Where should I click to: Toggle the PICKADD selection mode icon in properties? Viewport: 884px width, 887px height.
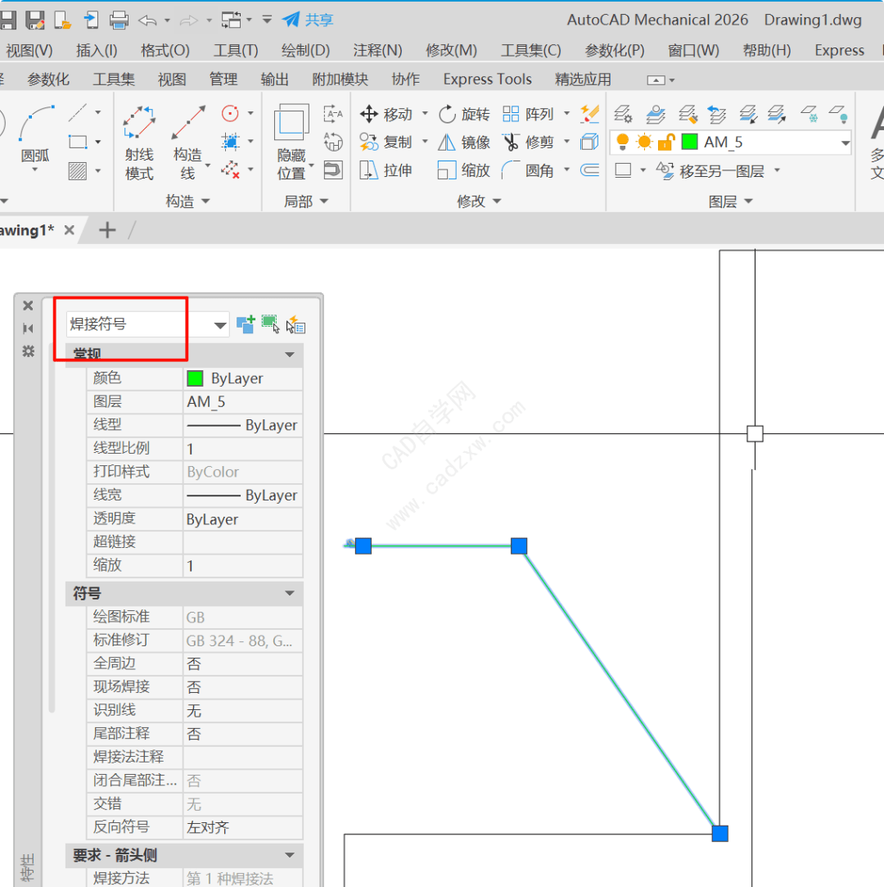pyautogui.click(x=246, y=324)
